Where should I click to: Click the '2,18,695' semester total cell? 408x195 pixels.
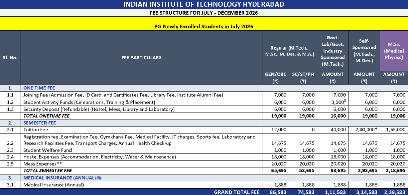[x=396, y=171]
